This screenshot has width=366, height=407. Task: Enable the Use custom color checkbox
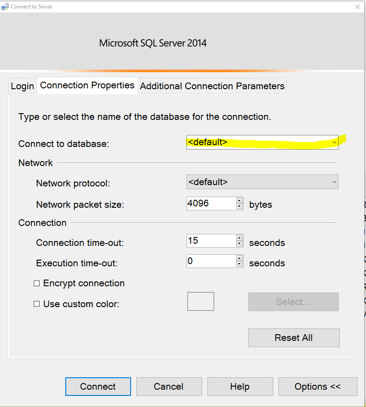[x=37, y=304]
